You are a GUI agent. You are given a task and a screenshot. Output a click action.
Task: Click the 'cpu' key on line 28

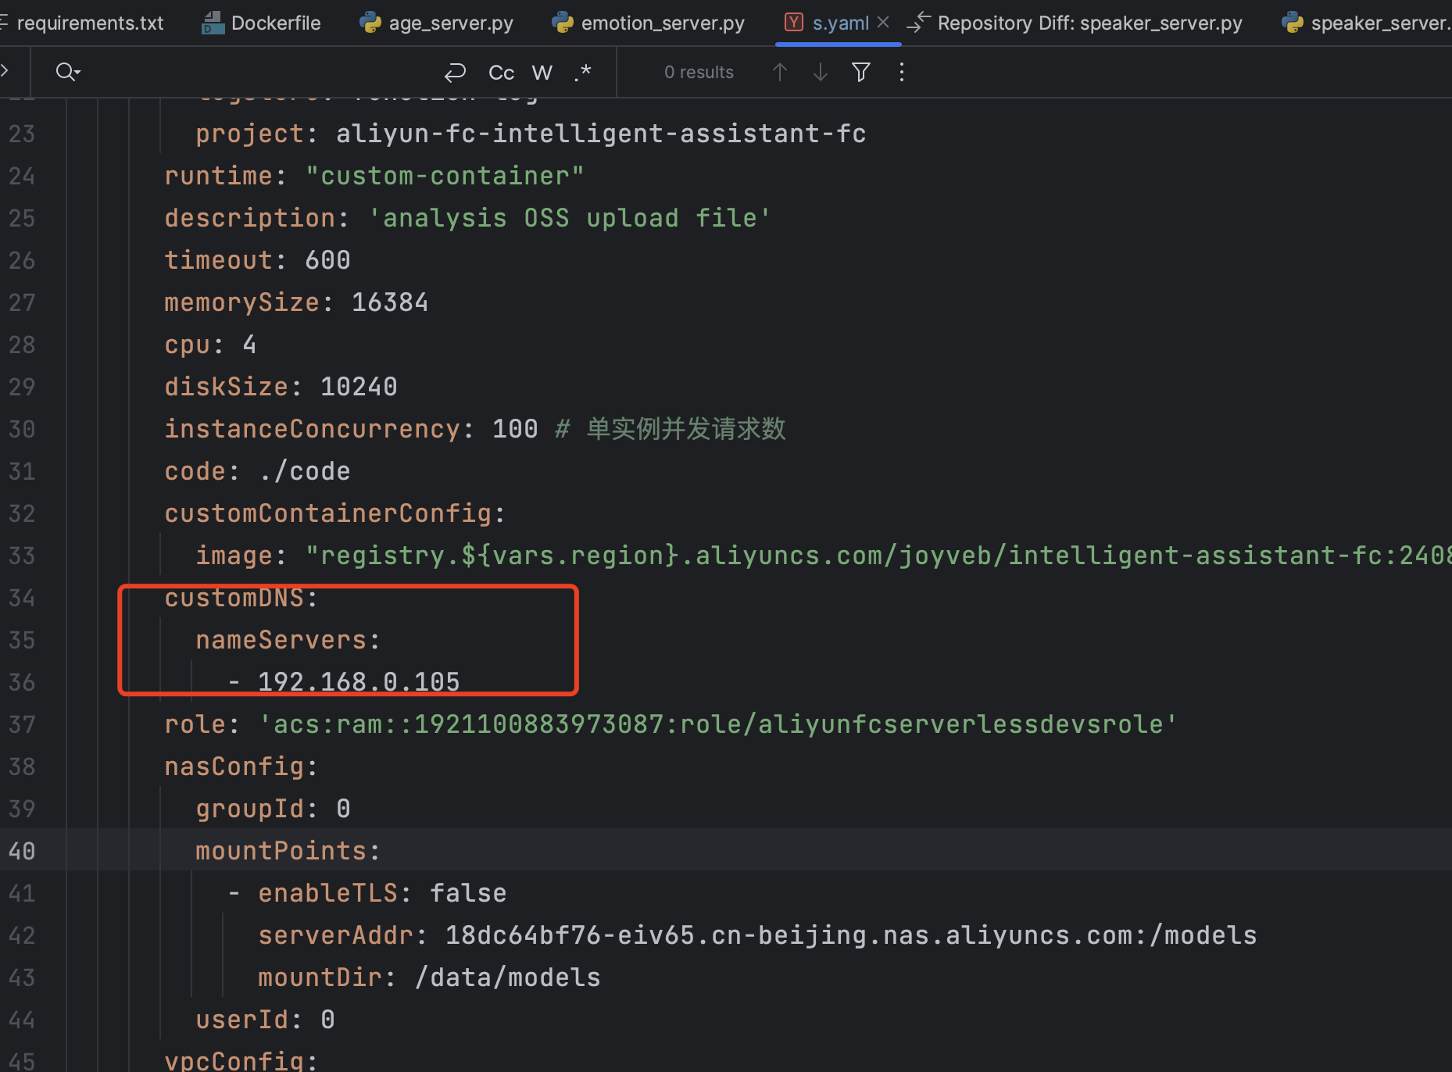click(188, 345)
